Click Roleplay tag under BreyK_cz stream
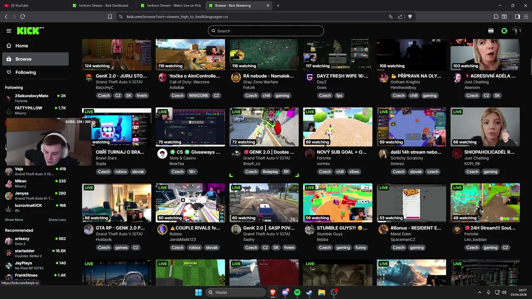The width and height of the screenshot is (532, 299). (270, 172)
